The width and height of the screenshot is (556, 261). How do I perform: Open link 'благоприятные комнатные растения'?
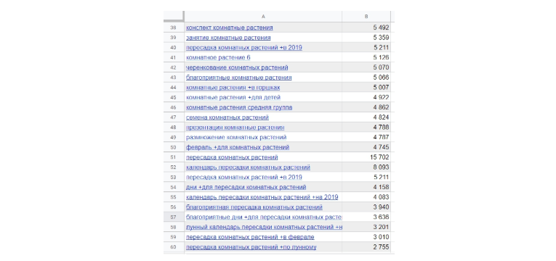tap(239, 78)
